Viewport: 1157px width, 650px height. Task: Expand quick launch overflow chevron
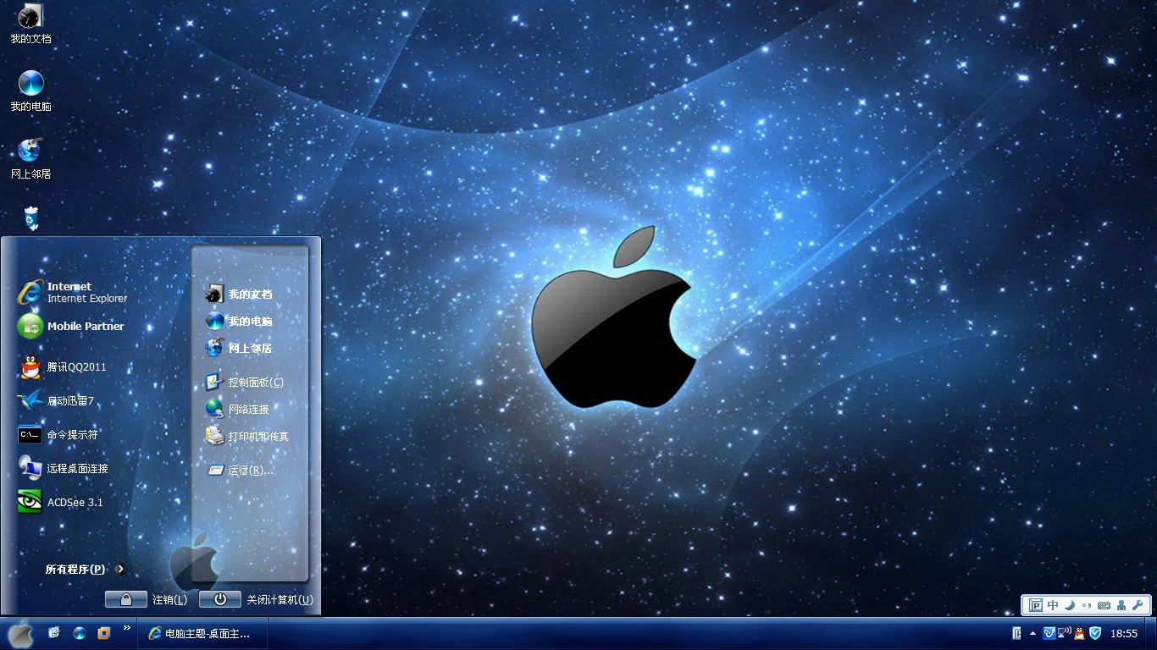click(127, 628)
